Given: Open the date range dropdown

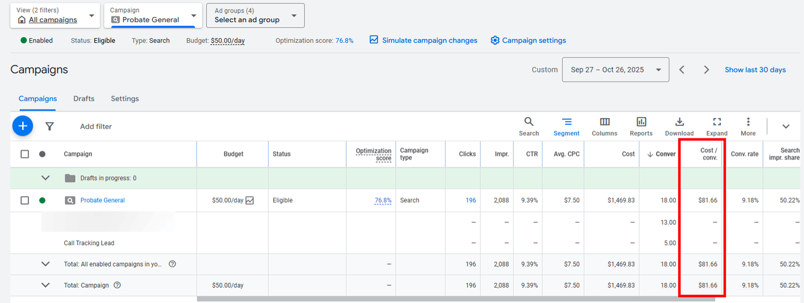Looking at the screenshot, I should (615, 70).
